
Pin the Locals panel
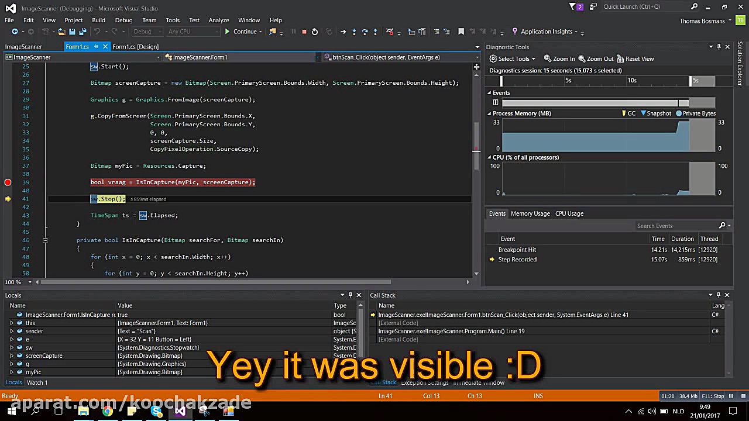(x=351, y=295)
